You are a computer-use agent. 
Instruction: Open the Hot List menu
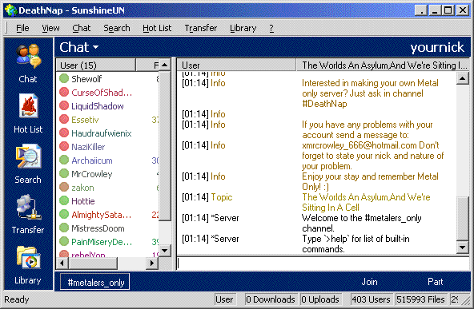tap(157, 28)
